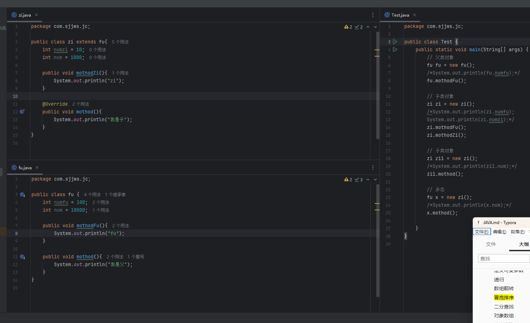Jump to next problem in fu.java
Image resolution: width=530 pixels, height=323 pixels.
click(375, 180)
